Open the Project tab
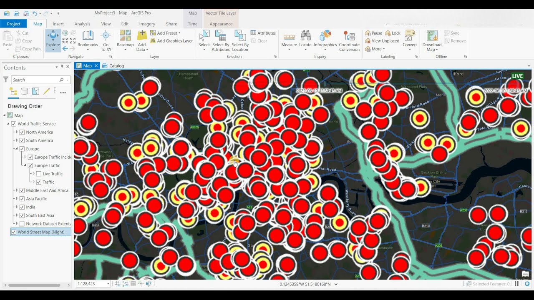This screenshot has width=534, height=300. [13, 24]
